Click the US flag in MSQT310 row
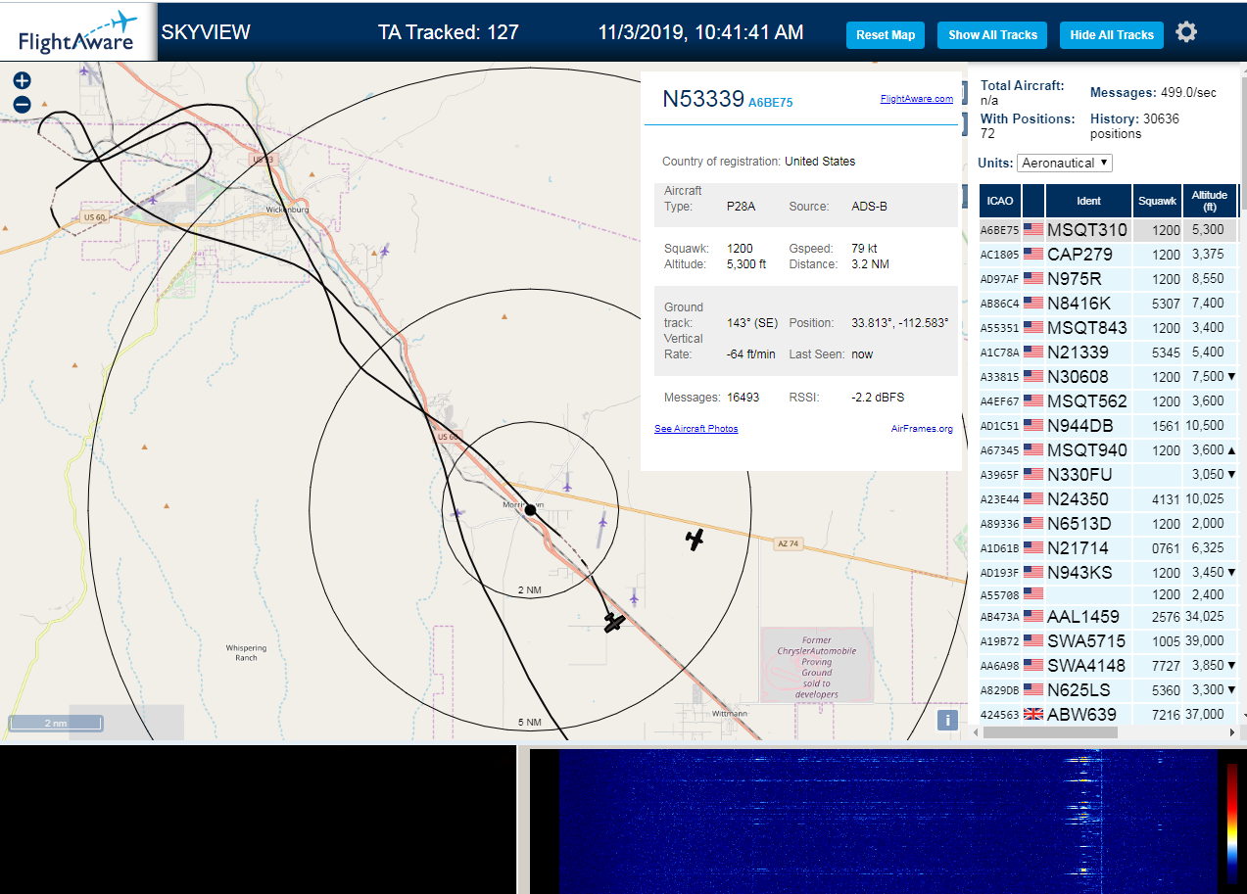Viewport: 1247px width, 894px height. coord(1033,230)
